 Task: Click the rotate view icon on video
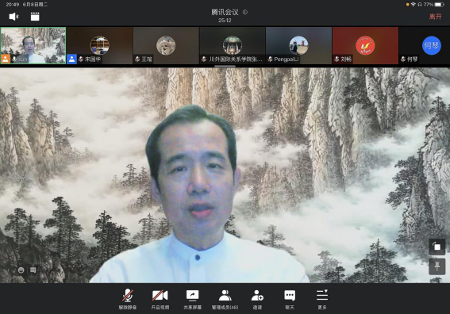point(437,247)
